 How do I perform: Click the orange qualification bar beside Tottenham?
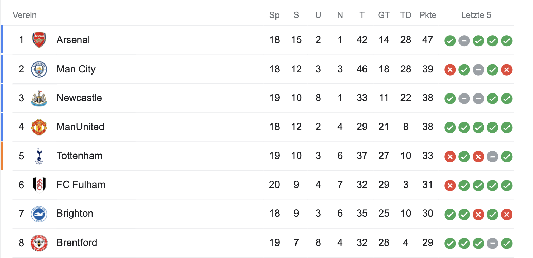click(2, 156)
